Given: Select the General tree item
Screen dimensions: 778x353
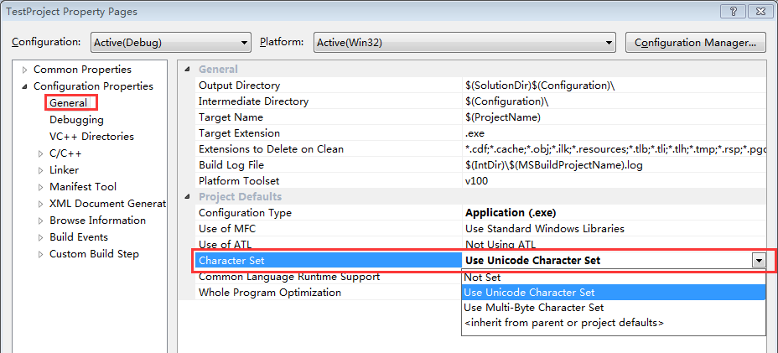Looking at the screenshot, I should tap(68, 103).
